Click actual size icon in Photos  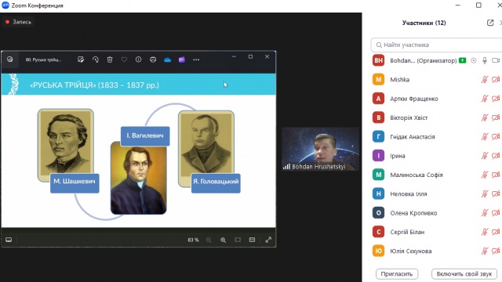(252, 240)
